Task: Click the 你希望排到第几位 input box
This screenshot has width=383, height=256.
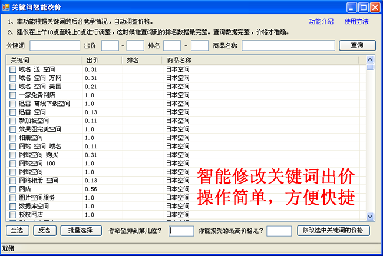Action: point(181,231)
